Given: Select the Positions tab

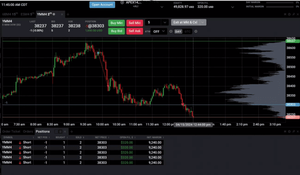Looking at the screenshot, I should (x=43, y=131).
